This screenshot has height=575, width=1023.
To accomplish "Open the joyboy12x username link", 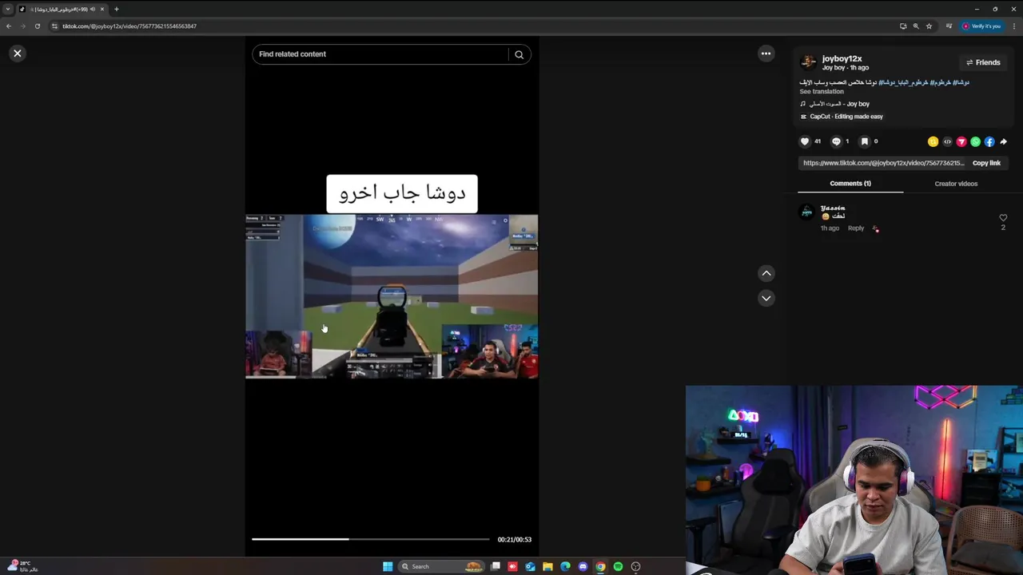I will 842,58.
